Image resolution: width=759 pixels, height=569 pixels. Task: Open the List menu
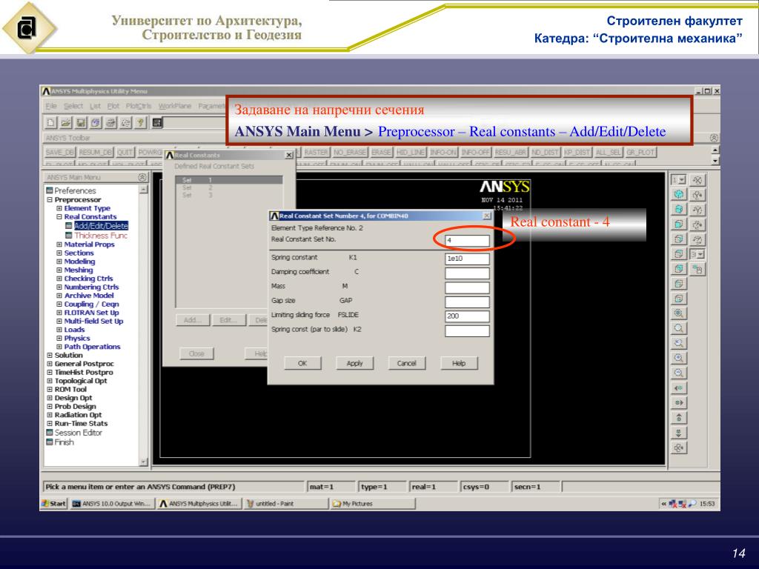point(96,106)
